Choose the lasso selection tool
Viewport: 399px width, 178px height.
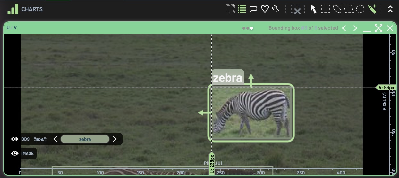pos(337,9)
